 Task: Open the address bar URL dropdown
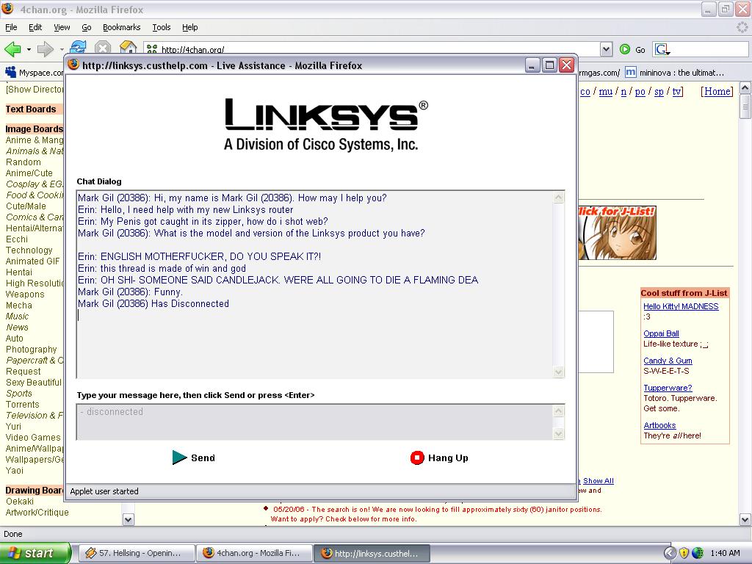click(x=606, y=49)
